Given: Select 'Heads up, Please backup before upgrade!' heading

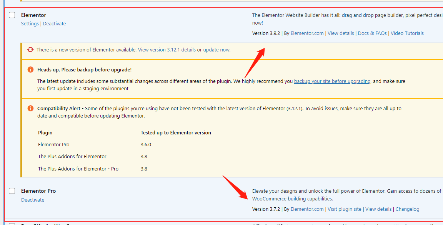Looking at the screenshot, I should coord(85,69).
